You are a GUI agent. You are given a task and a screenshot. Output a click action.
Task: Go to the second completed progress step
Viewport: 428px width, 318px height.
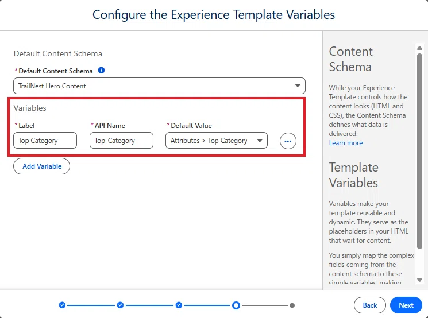pyautogui.click(x=120, y=305)
